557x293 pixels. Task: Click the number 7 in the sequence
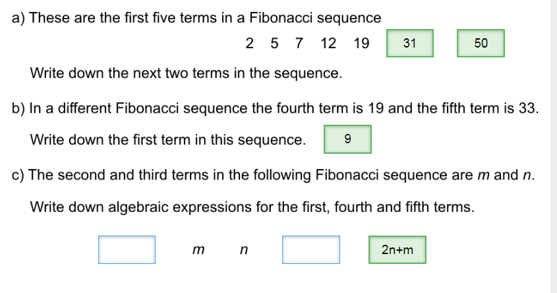click(299, 44)
